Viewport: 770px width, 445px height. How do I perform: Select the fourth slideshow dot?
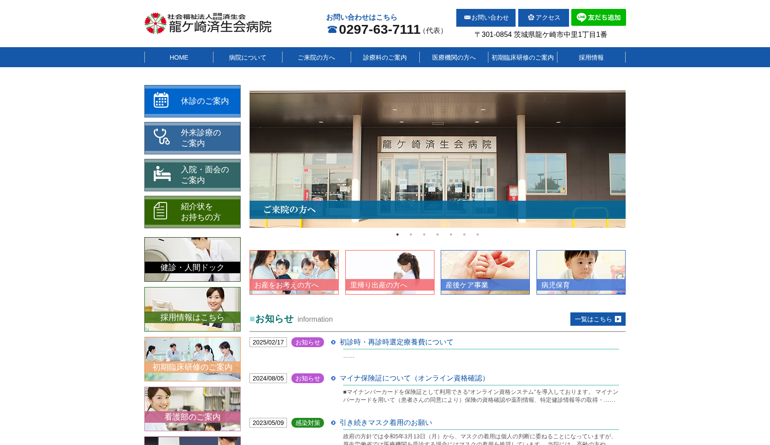(438, 235)
